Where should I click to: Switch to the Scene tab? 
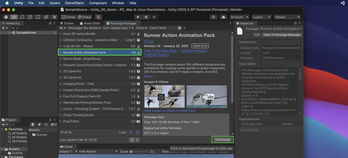pyautogui.click(x=67, y=23)
